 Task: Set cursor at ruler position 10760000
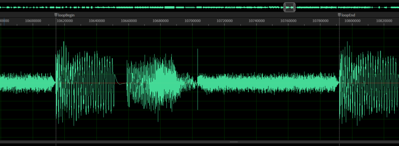pyautogui.click(x=288, y=21)
